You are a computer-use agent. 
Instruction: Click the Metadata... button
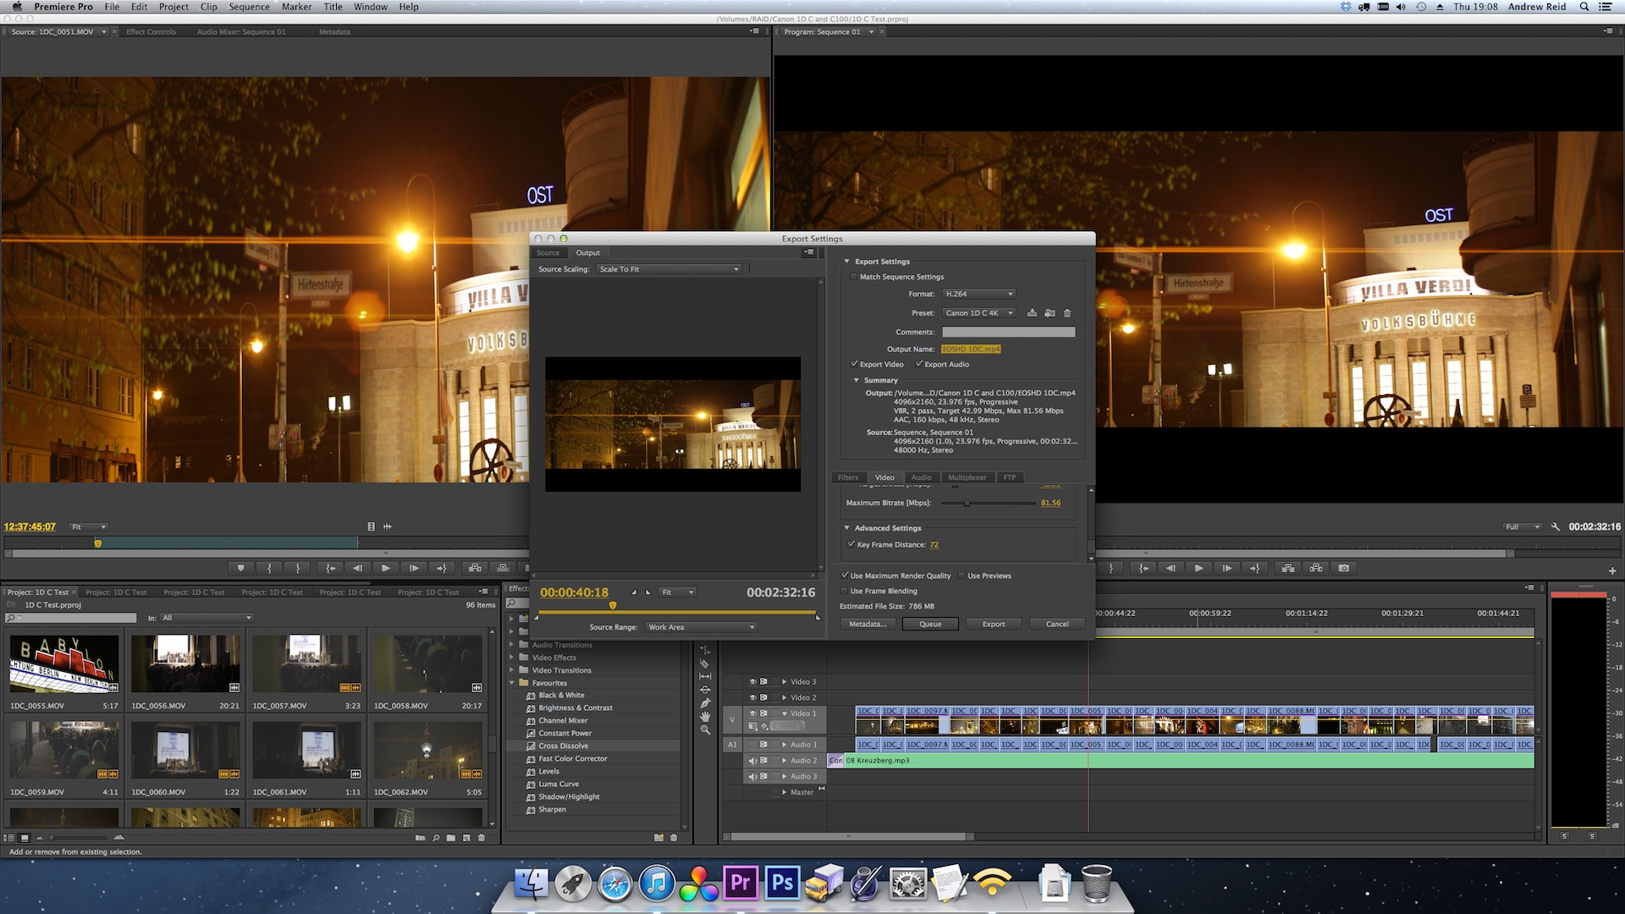868,624
